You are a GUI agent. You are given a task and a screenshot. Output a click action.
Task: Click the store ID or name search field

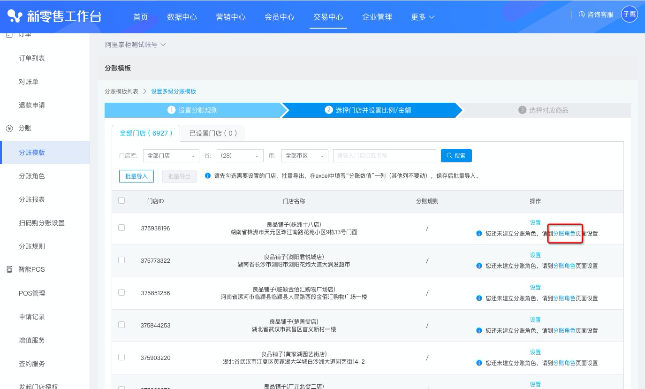click(384, 156)
